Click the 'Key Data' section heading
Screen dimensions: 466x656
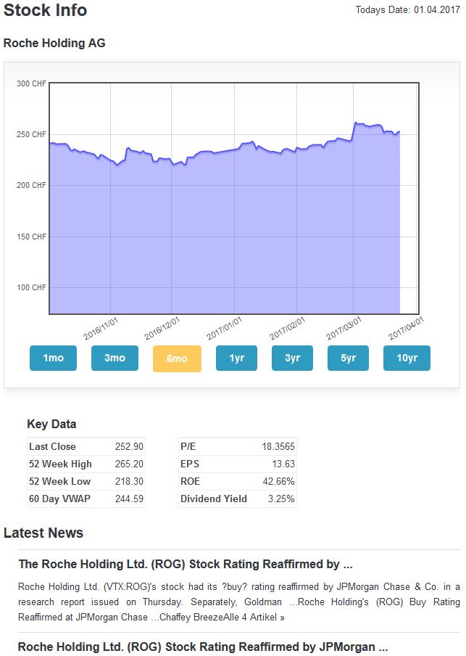(51, 424)
